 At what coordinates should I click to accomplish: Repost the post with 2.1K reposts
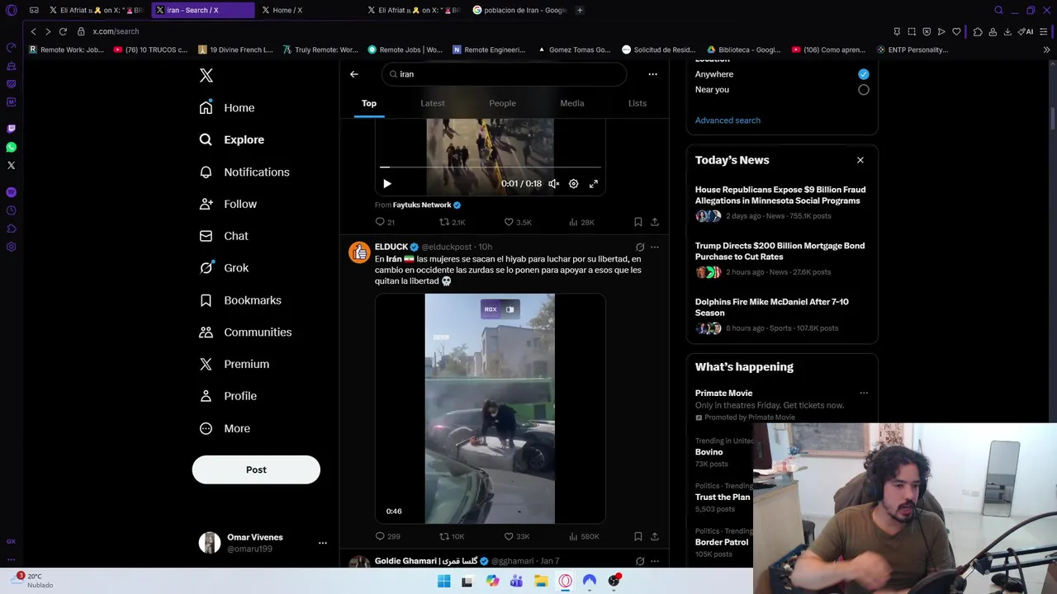453,222
